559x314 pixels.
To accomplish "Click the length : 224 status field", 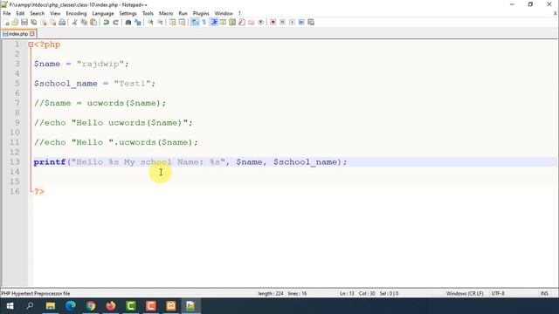I will pos(271,293).
